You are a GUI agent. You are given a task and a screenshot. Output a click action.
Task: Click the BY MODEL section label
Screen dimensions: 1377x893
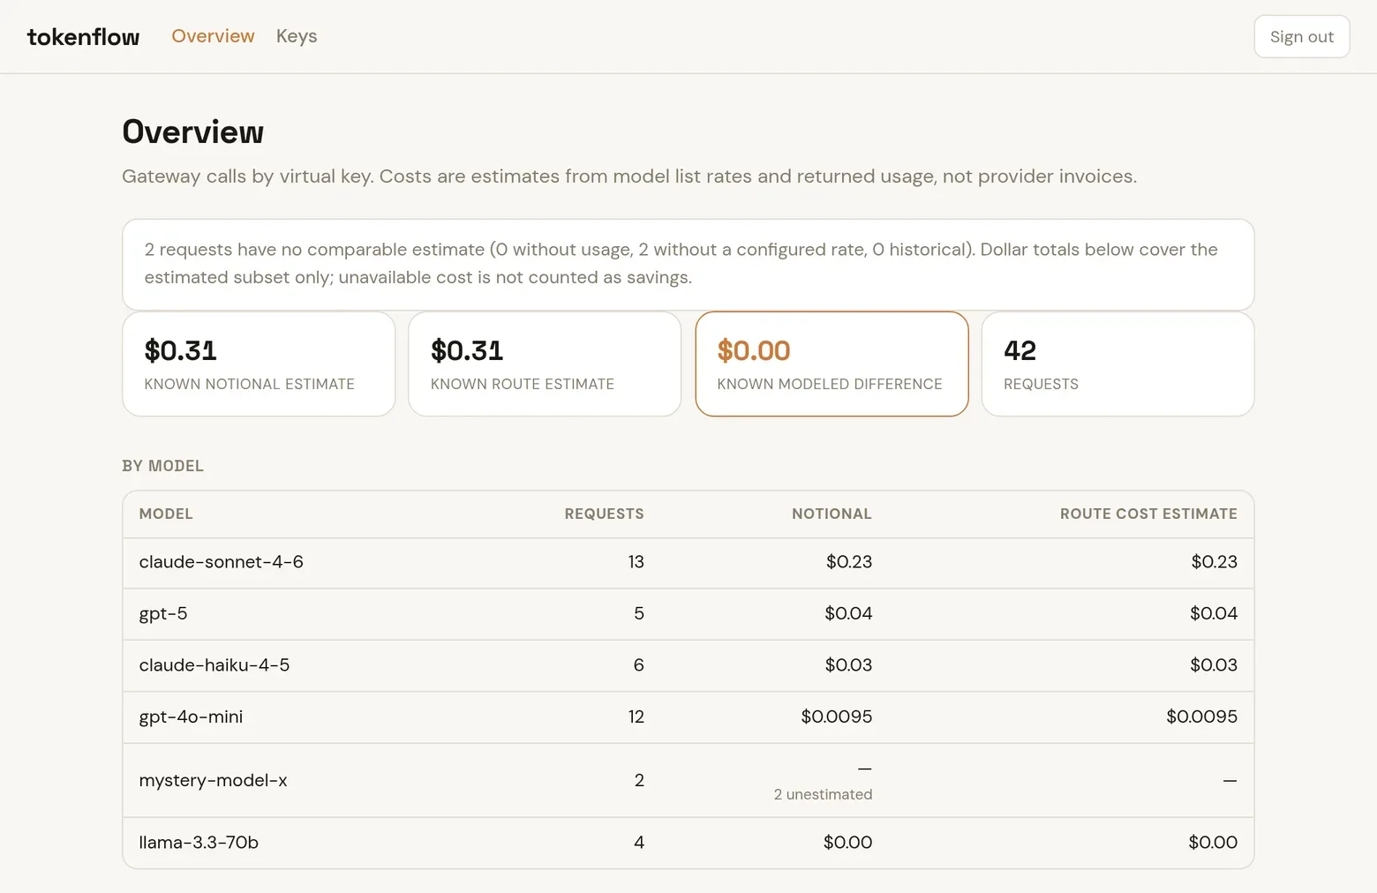pos(162,466)
